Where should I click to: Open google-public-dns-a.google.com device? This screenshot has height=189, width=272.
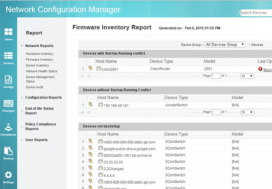(130, 148)
